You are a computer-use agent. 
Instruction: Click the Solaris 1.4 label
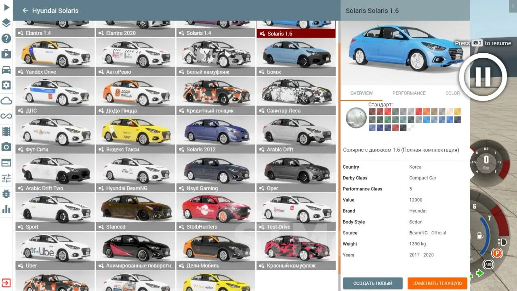tap(199, 33)
